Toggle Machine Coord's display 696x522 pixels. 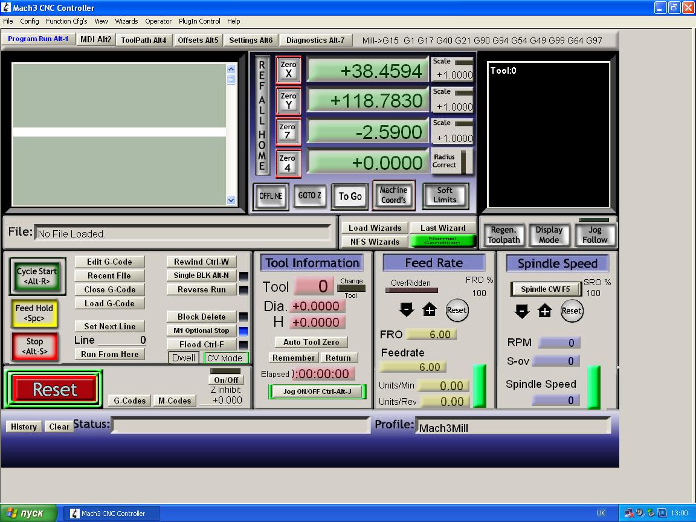tap(394, 195)
